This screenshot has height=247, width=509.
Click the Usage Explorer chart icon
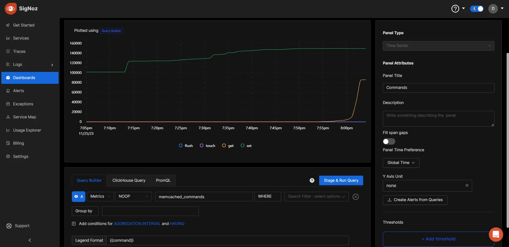coord(8,130)
